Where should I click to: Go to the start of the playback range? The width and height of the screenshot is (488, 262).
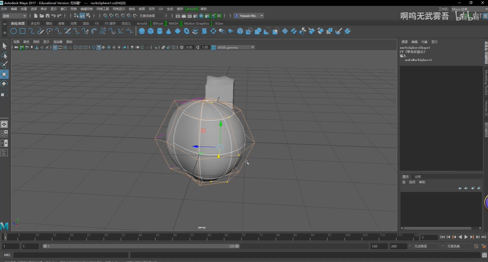(443, 237)
